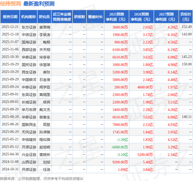The height and width of the screenshot is (181, 193).
Task: Select analyst 姜雪晴
Action: pos(45,27)
